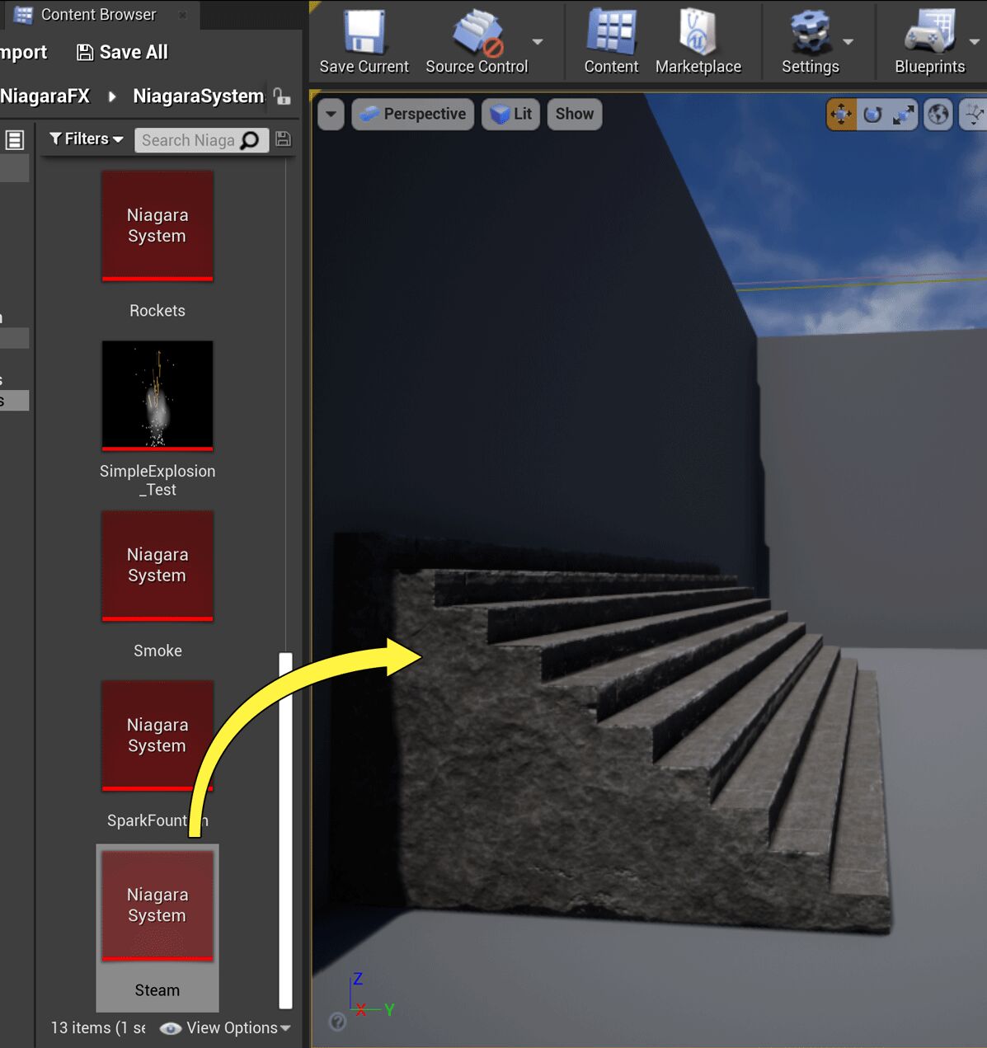The width and height of the screenshot is (987, 1048).
Task: Select the translate gizmo tool in viewport
Action: point(841,115)
